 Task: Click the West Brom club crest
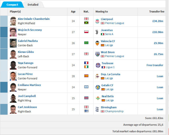pyautogui.click(x=97, y=54)
